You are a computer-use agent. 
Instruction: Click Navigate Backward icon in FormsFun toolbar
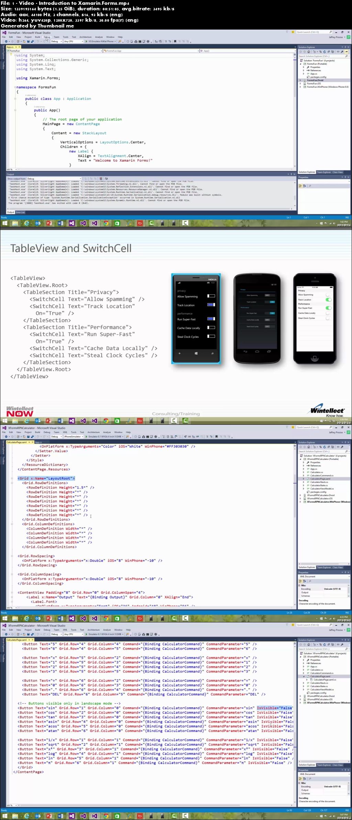point(7,41)
